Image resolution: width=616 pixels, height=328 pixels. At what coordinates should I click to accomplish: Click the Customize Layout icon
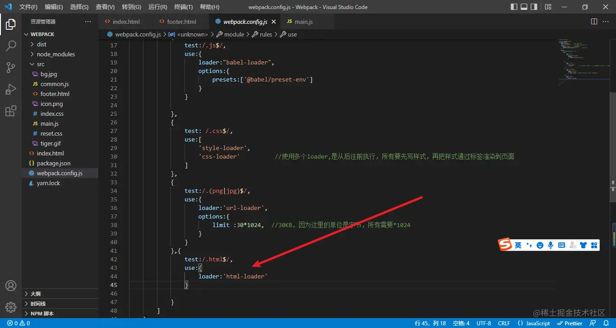(548, 7)
